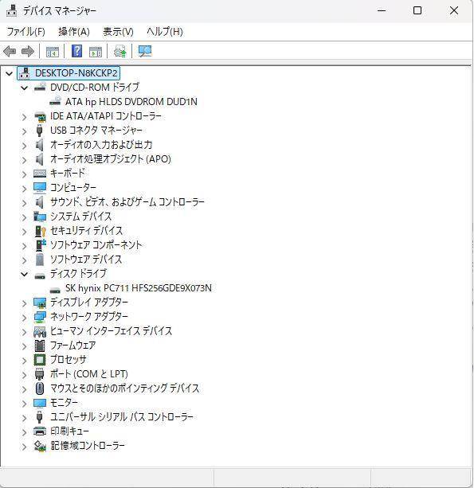Click the action pane toolbar icon next to Help
This screenshot has width=474, height=488.
96,52
